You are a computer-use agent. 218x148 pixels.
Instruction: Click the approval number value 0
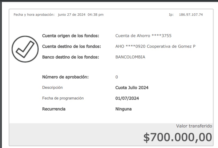[116, 77]
